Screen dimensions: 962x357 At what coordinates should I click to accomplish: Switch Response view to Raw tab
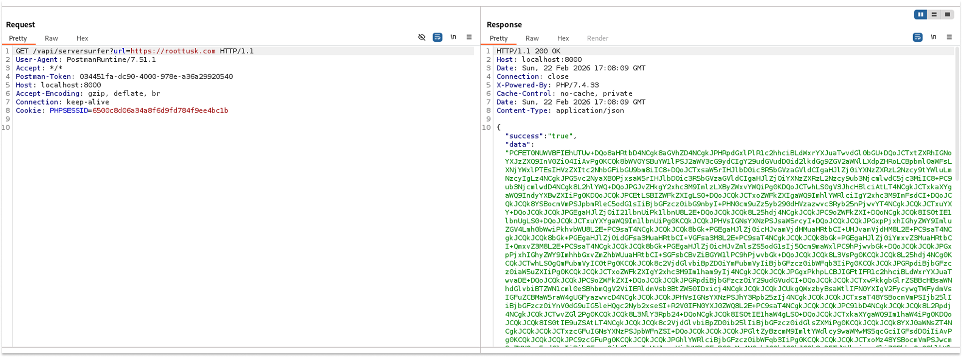click(x=532, y=38)
